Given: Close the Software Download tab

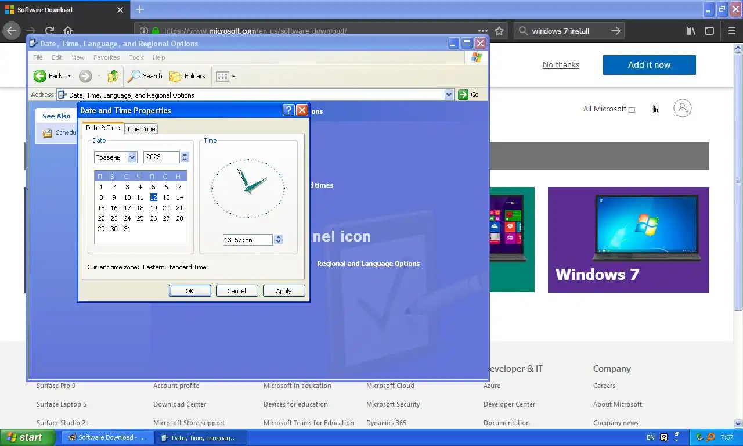Looking at the screenshot, I should pos(120,10).
